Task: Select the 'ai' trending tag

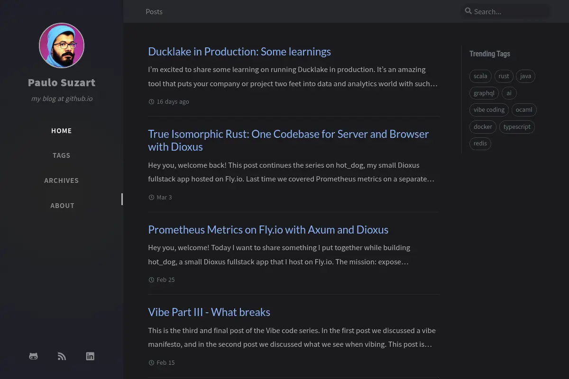Action: 509,93
